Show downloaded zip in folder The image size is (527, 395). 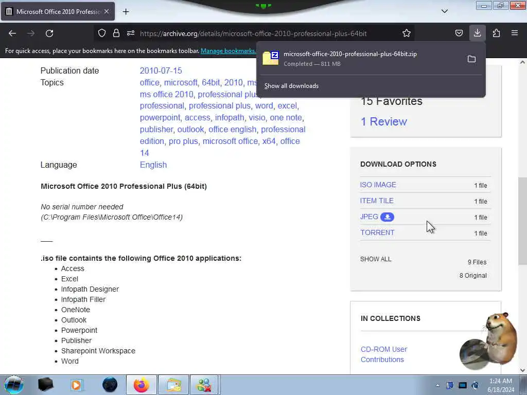[471, 59]
